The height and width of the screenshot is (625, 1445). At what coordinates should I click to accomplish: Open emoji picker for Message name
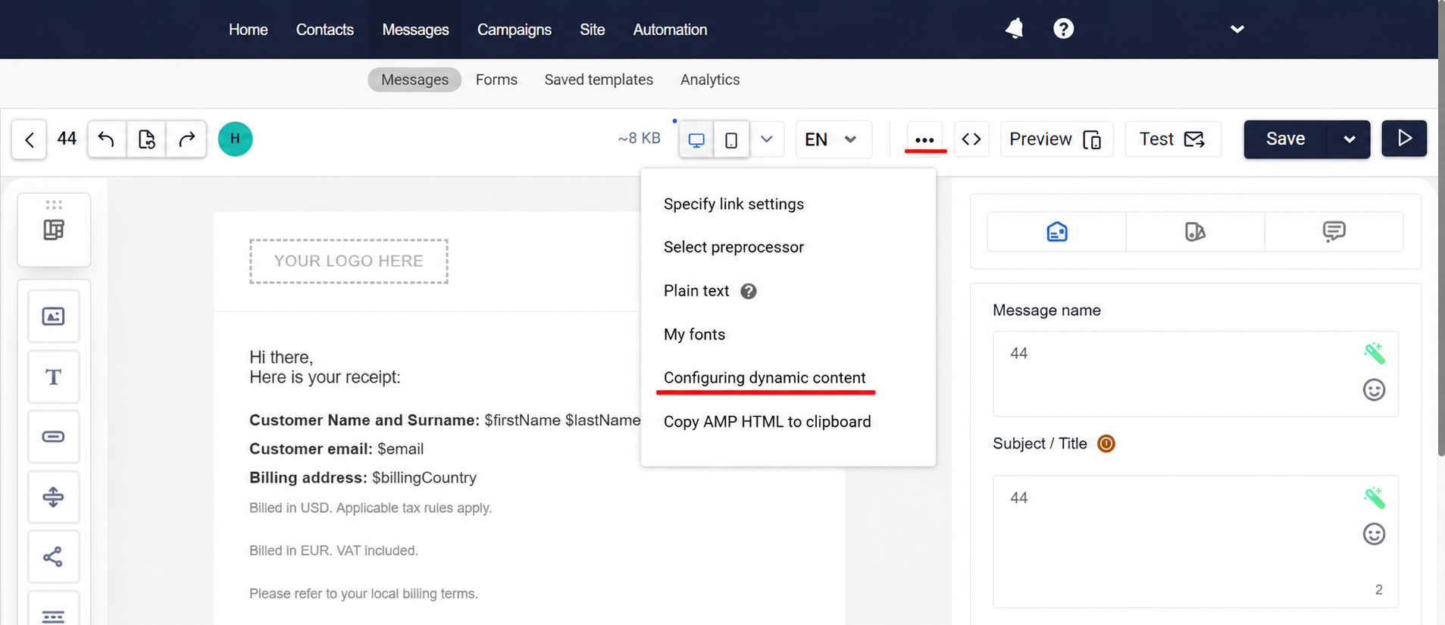click(x=1374, y=390)
